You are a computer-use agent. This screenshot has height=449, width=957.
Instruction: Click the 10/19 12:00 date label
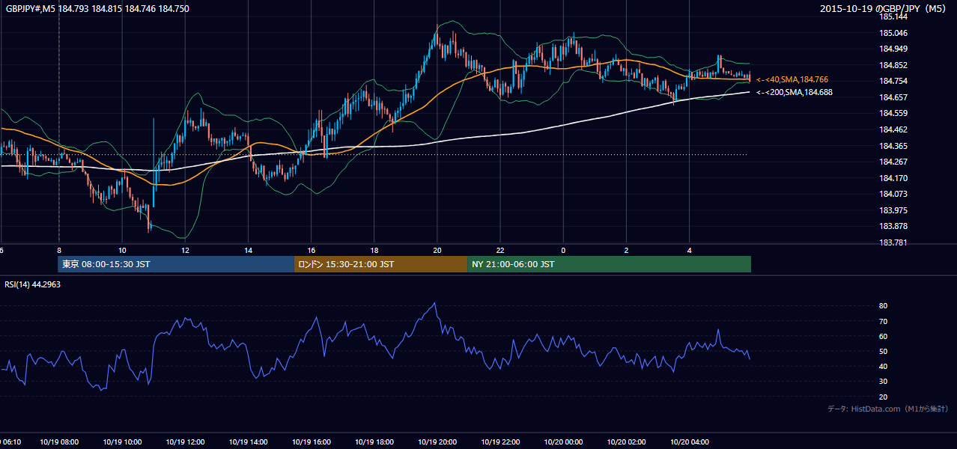[185, 442]
